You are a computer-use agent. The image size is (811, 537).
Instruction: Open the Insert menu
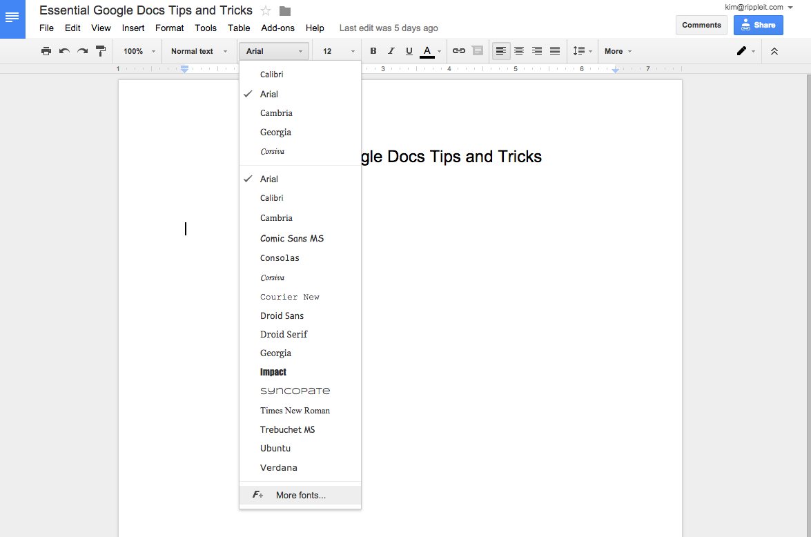pos(133,28)
